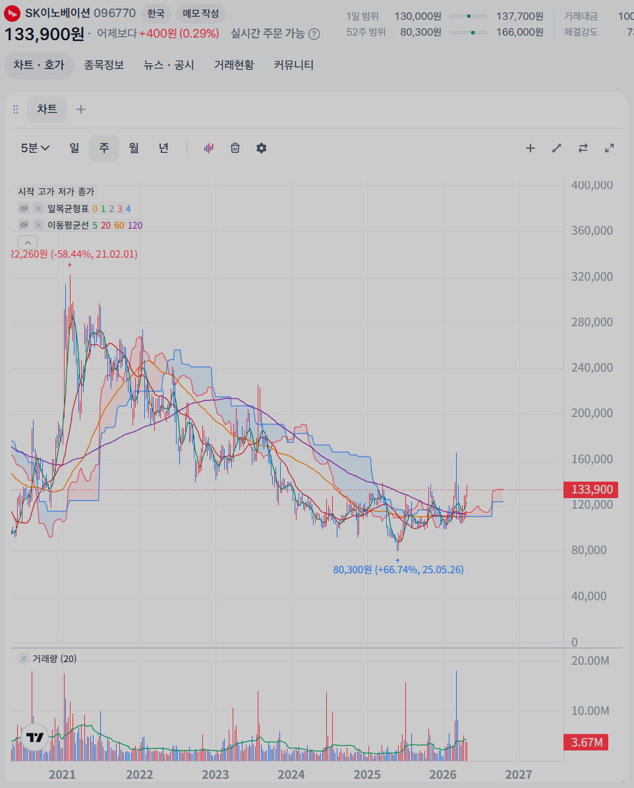Click the 52주 범위 range slider

pos(469,32)
